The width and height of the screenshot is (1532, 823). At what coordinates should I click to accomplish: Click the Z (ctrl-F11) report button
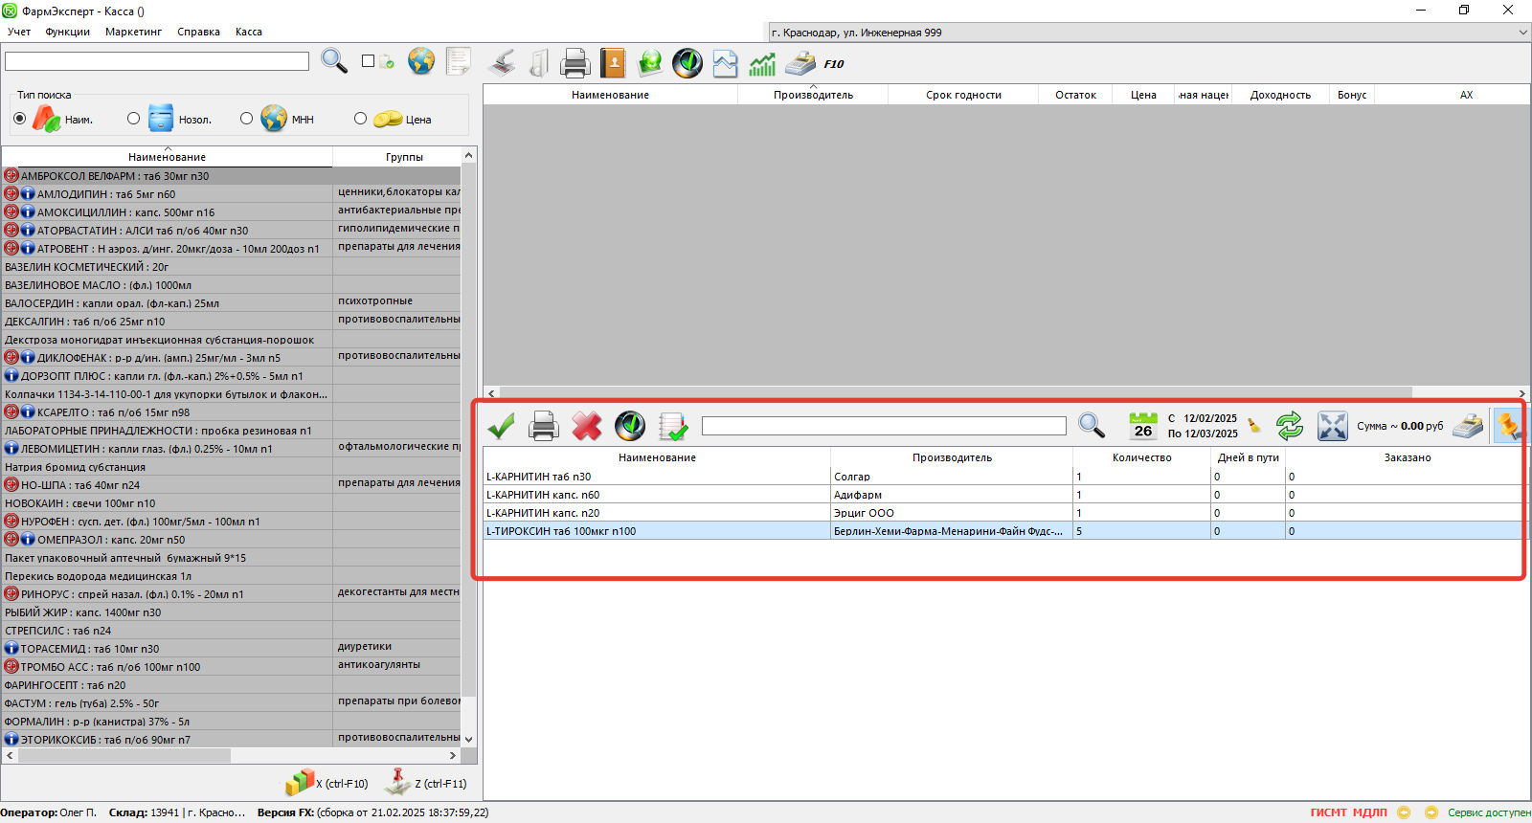(x=425, y=783)
